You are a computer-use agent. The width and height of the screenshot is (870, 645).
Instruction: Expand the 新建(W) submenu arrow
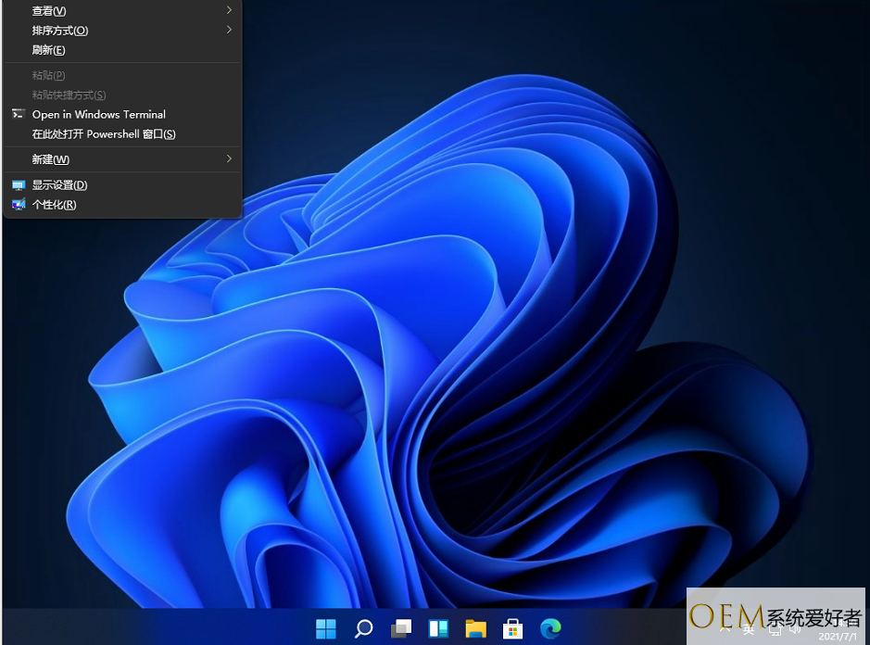[x=229, y=159]
